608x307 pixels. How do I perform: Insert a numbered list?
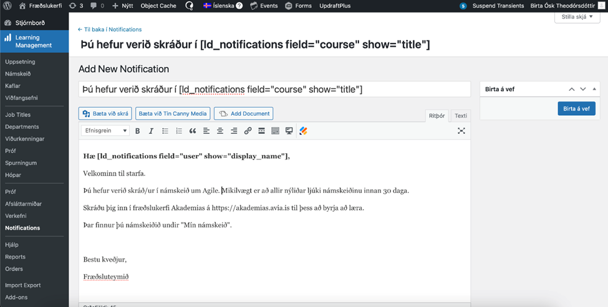tap(179, 131)
